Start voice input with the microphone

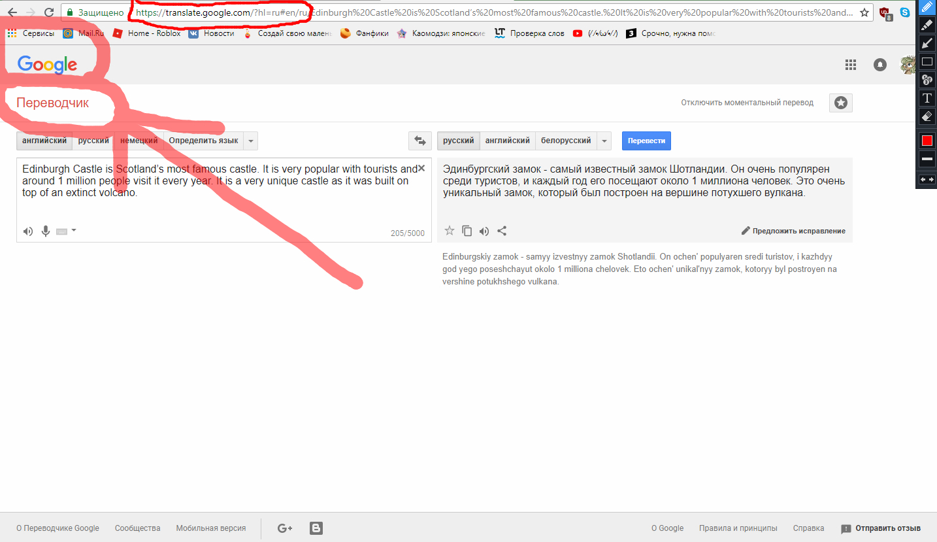pyautogui.click(x=46, y=231)
